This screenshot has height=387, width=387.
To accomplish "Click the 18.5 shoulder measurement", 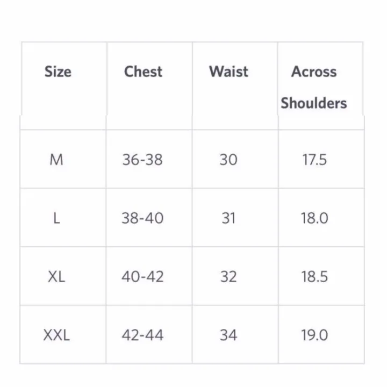I will 314,277.
